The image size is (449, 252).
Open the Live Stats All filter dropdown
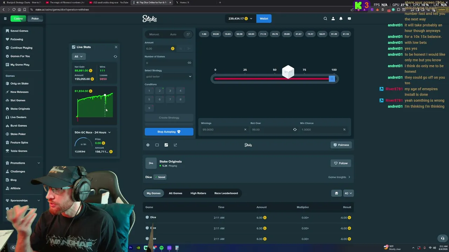[78, 56]
